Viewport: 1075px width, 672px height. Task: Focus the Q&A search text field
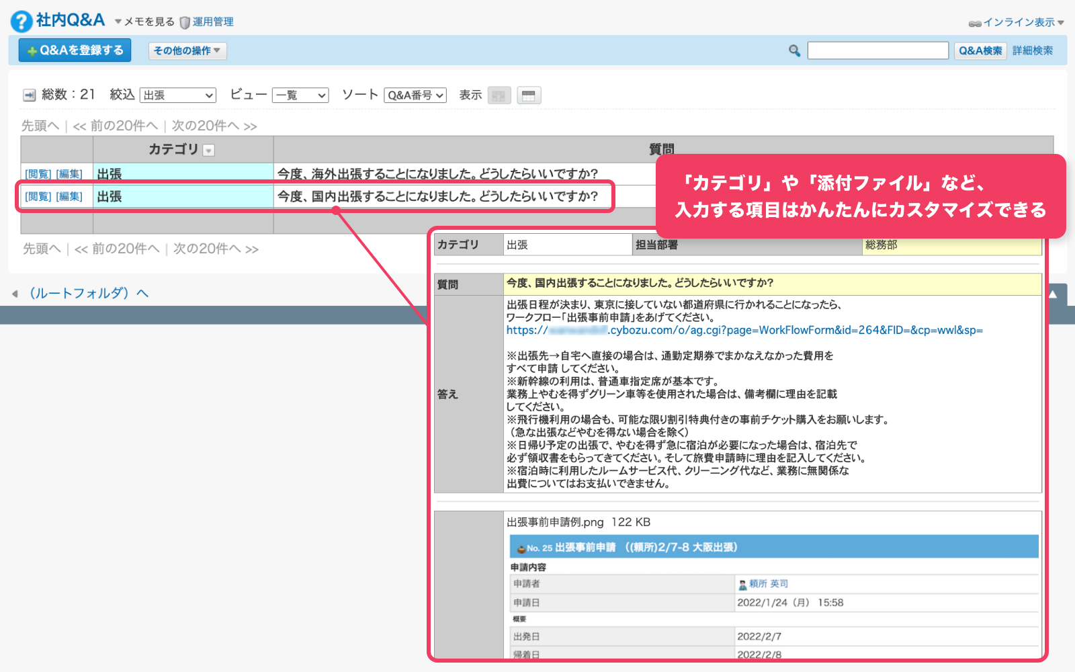[x=877, y=50]
